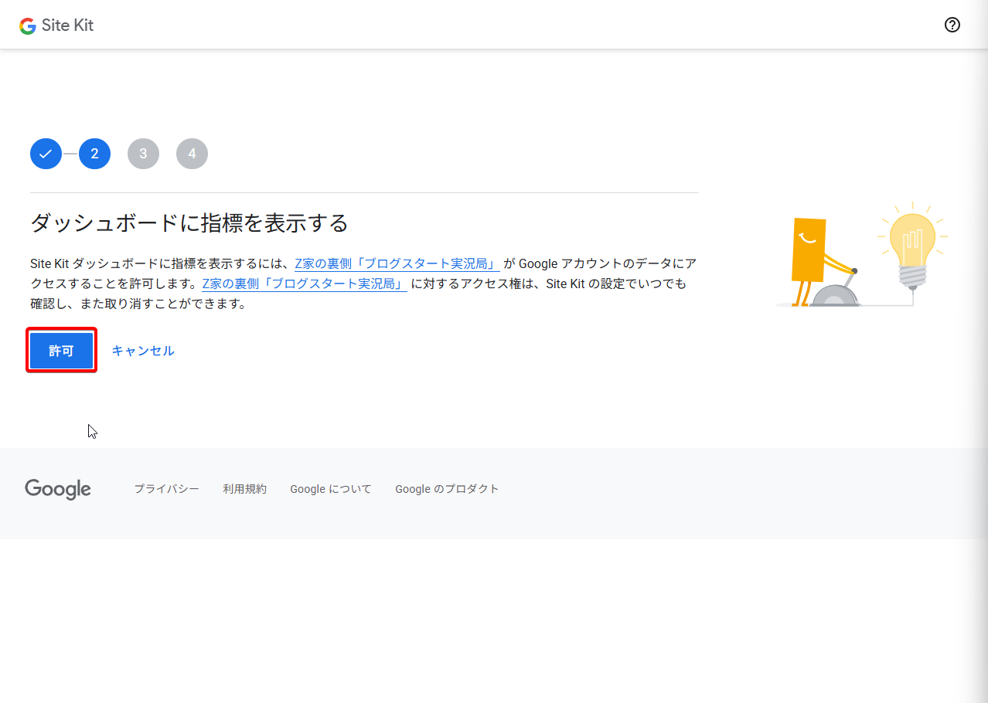Click the completed step one checkmark
The width and height of the screenshot is (988, 703).
click(x=46, y=154)
